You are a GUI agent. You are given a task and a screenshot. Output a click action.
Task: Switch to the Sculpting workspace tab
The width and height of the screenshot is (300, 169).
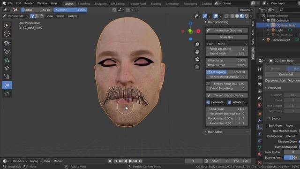100,4
